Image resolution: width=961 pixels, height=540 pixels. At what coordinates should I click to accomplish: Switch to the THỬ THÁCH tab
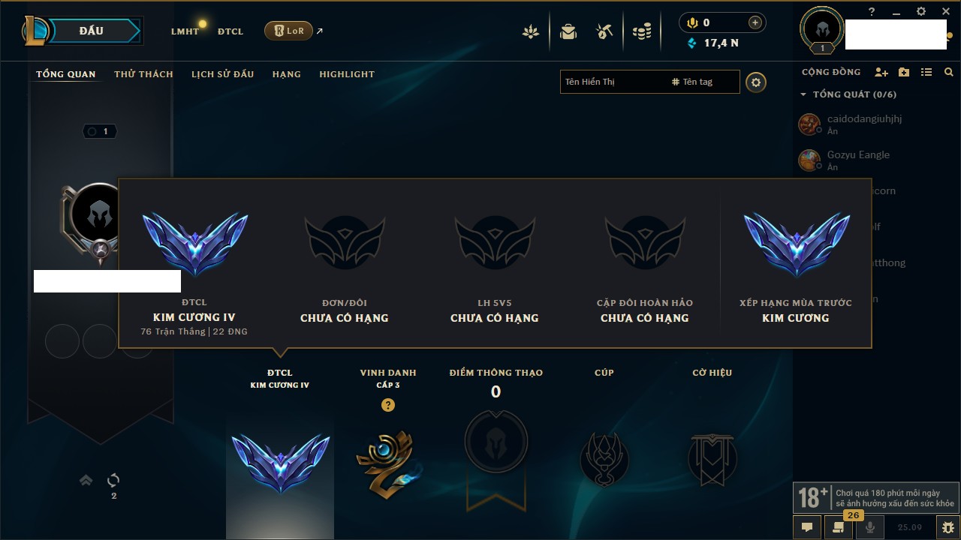143,74
